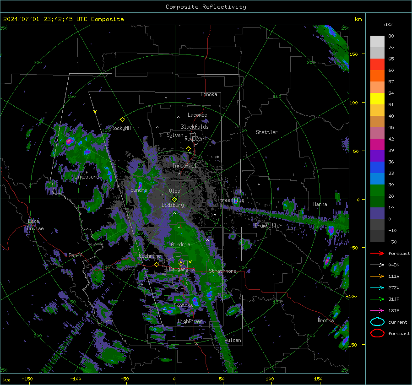
Task: Click the cyan 27ZW arrow symbol
Action: pos(377,288)
